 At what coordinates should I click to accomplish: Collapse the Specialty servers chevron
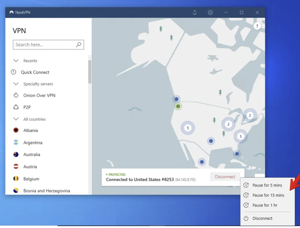pyautogui.click(x=16, y=84)
